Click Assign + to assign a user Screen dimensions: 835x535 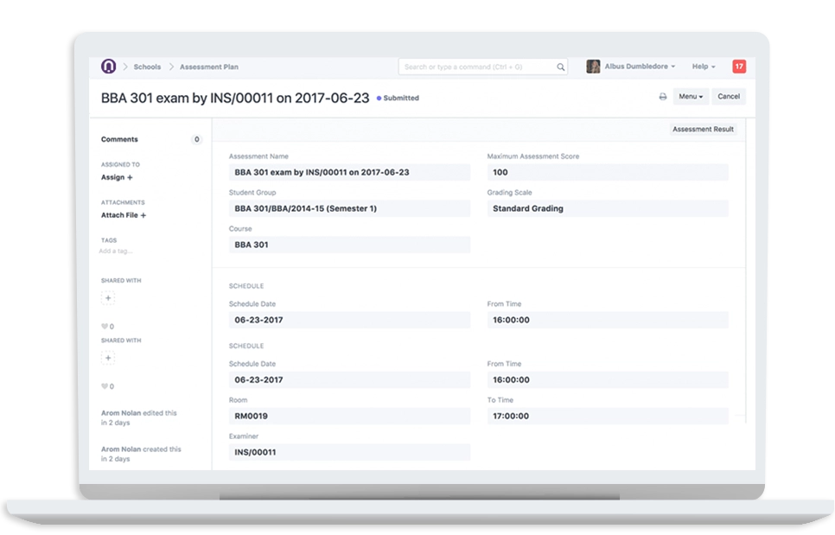(x=117, y=177)
